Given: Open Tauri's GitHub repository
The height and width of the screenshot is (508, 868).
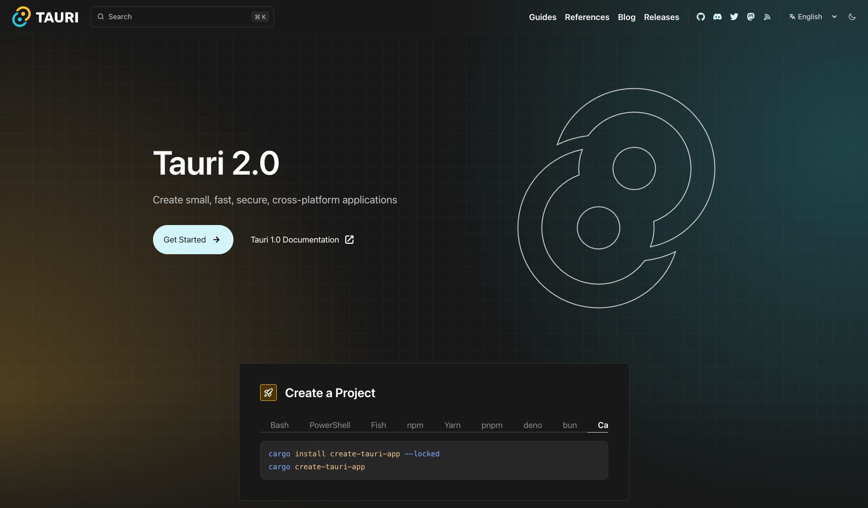Looking at the screenshot, I should [x=701, y=17].
